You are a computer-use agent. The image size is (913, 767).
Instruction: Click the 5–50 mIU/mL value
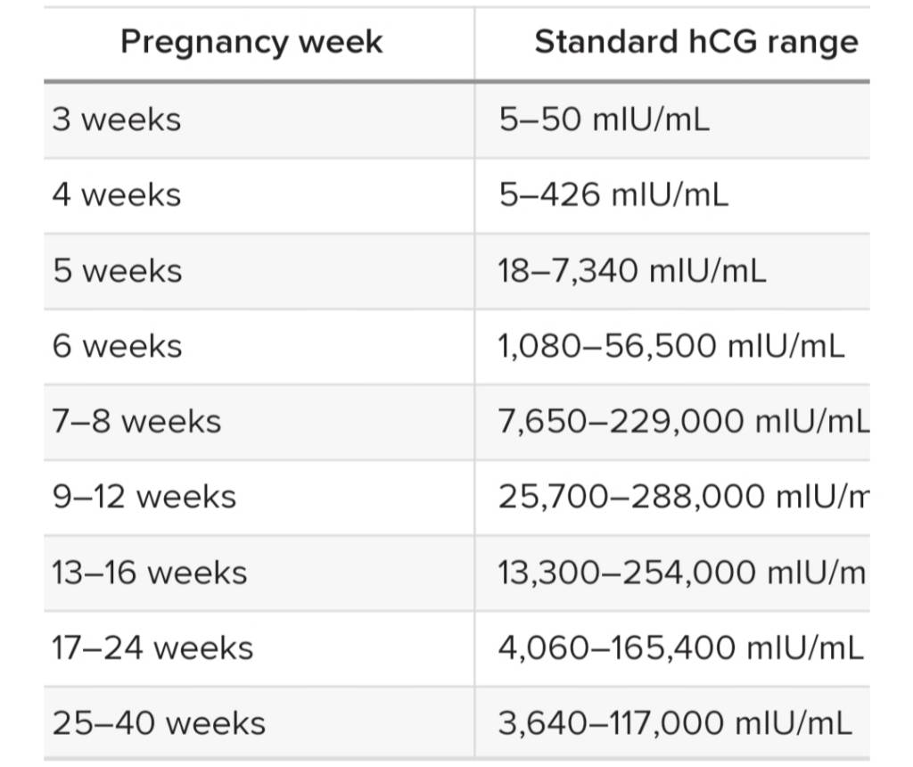point(605,120)
